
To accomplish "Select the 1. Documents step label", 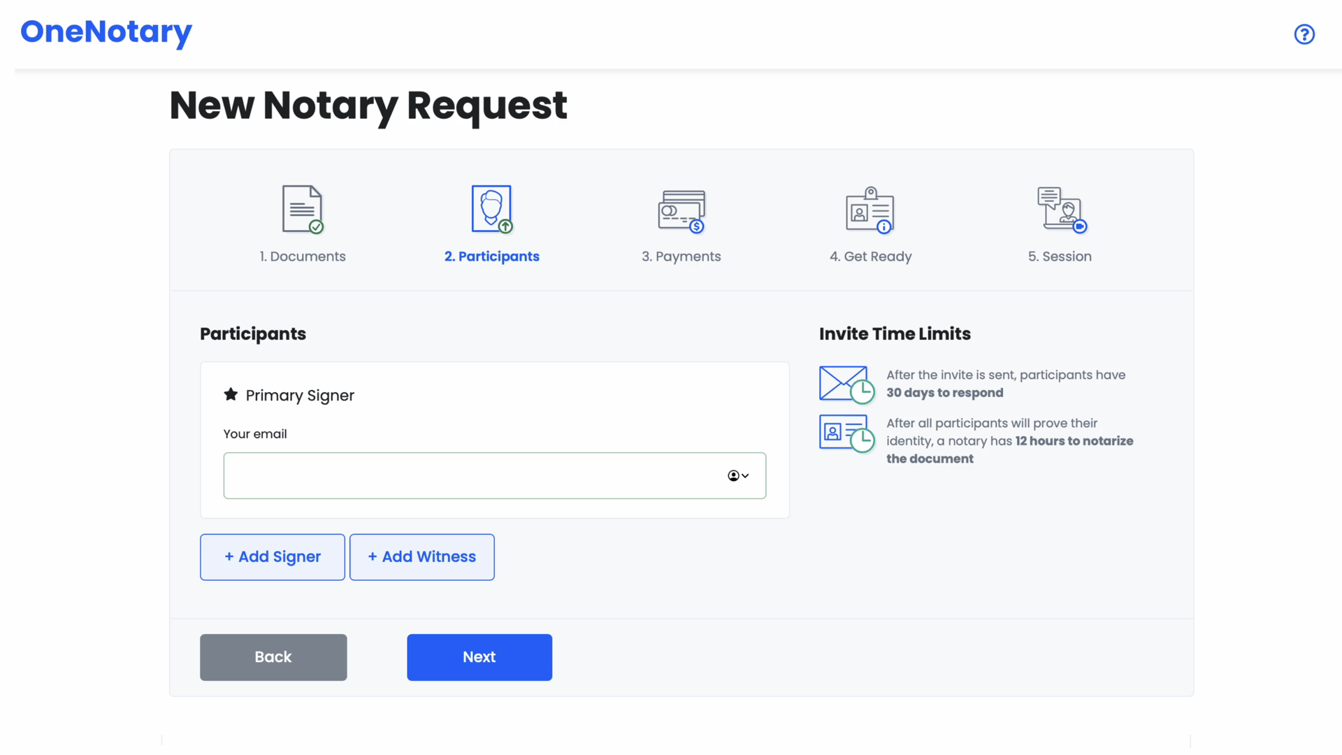I will pos(303,257).
